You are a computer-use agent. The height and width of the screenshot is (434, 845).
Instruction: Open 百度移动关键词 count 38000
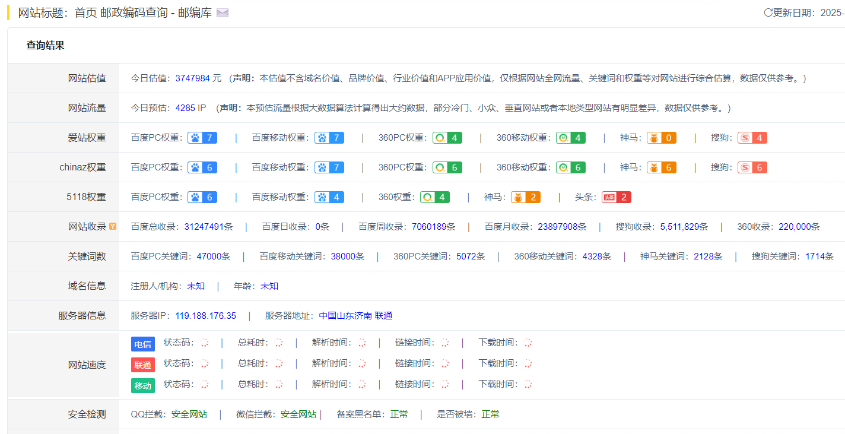[343, 256]
